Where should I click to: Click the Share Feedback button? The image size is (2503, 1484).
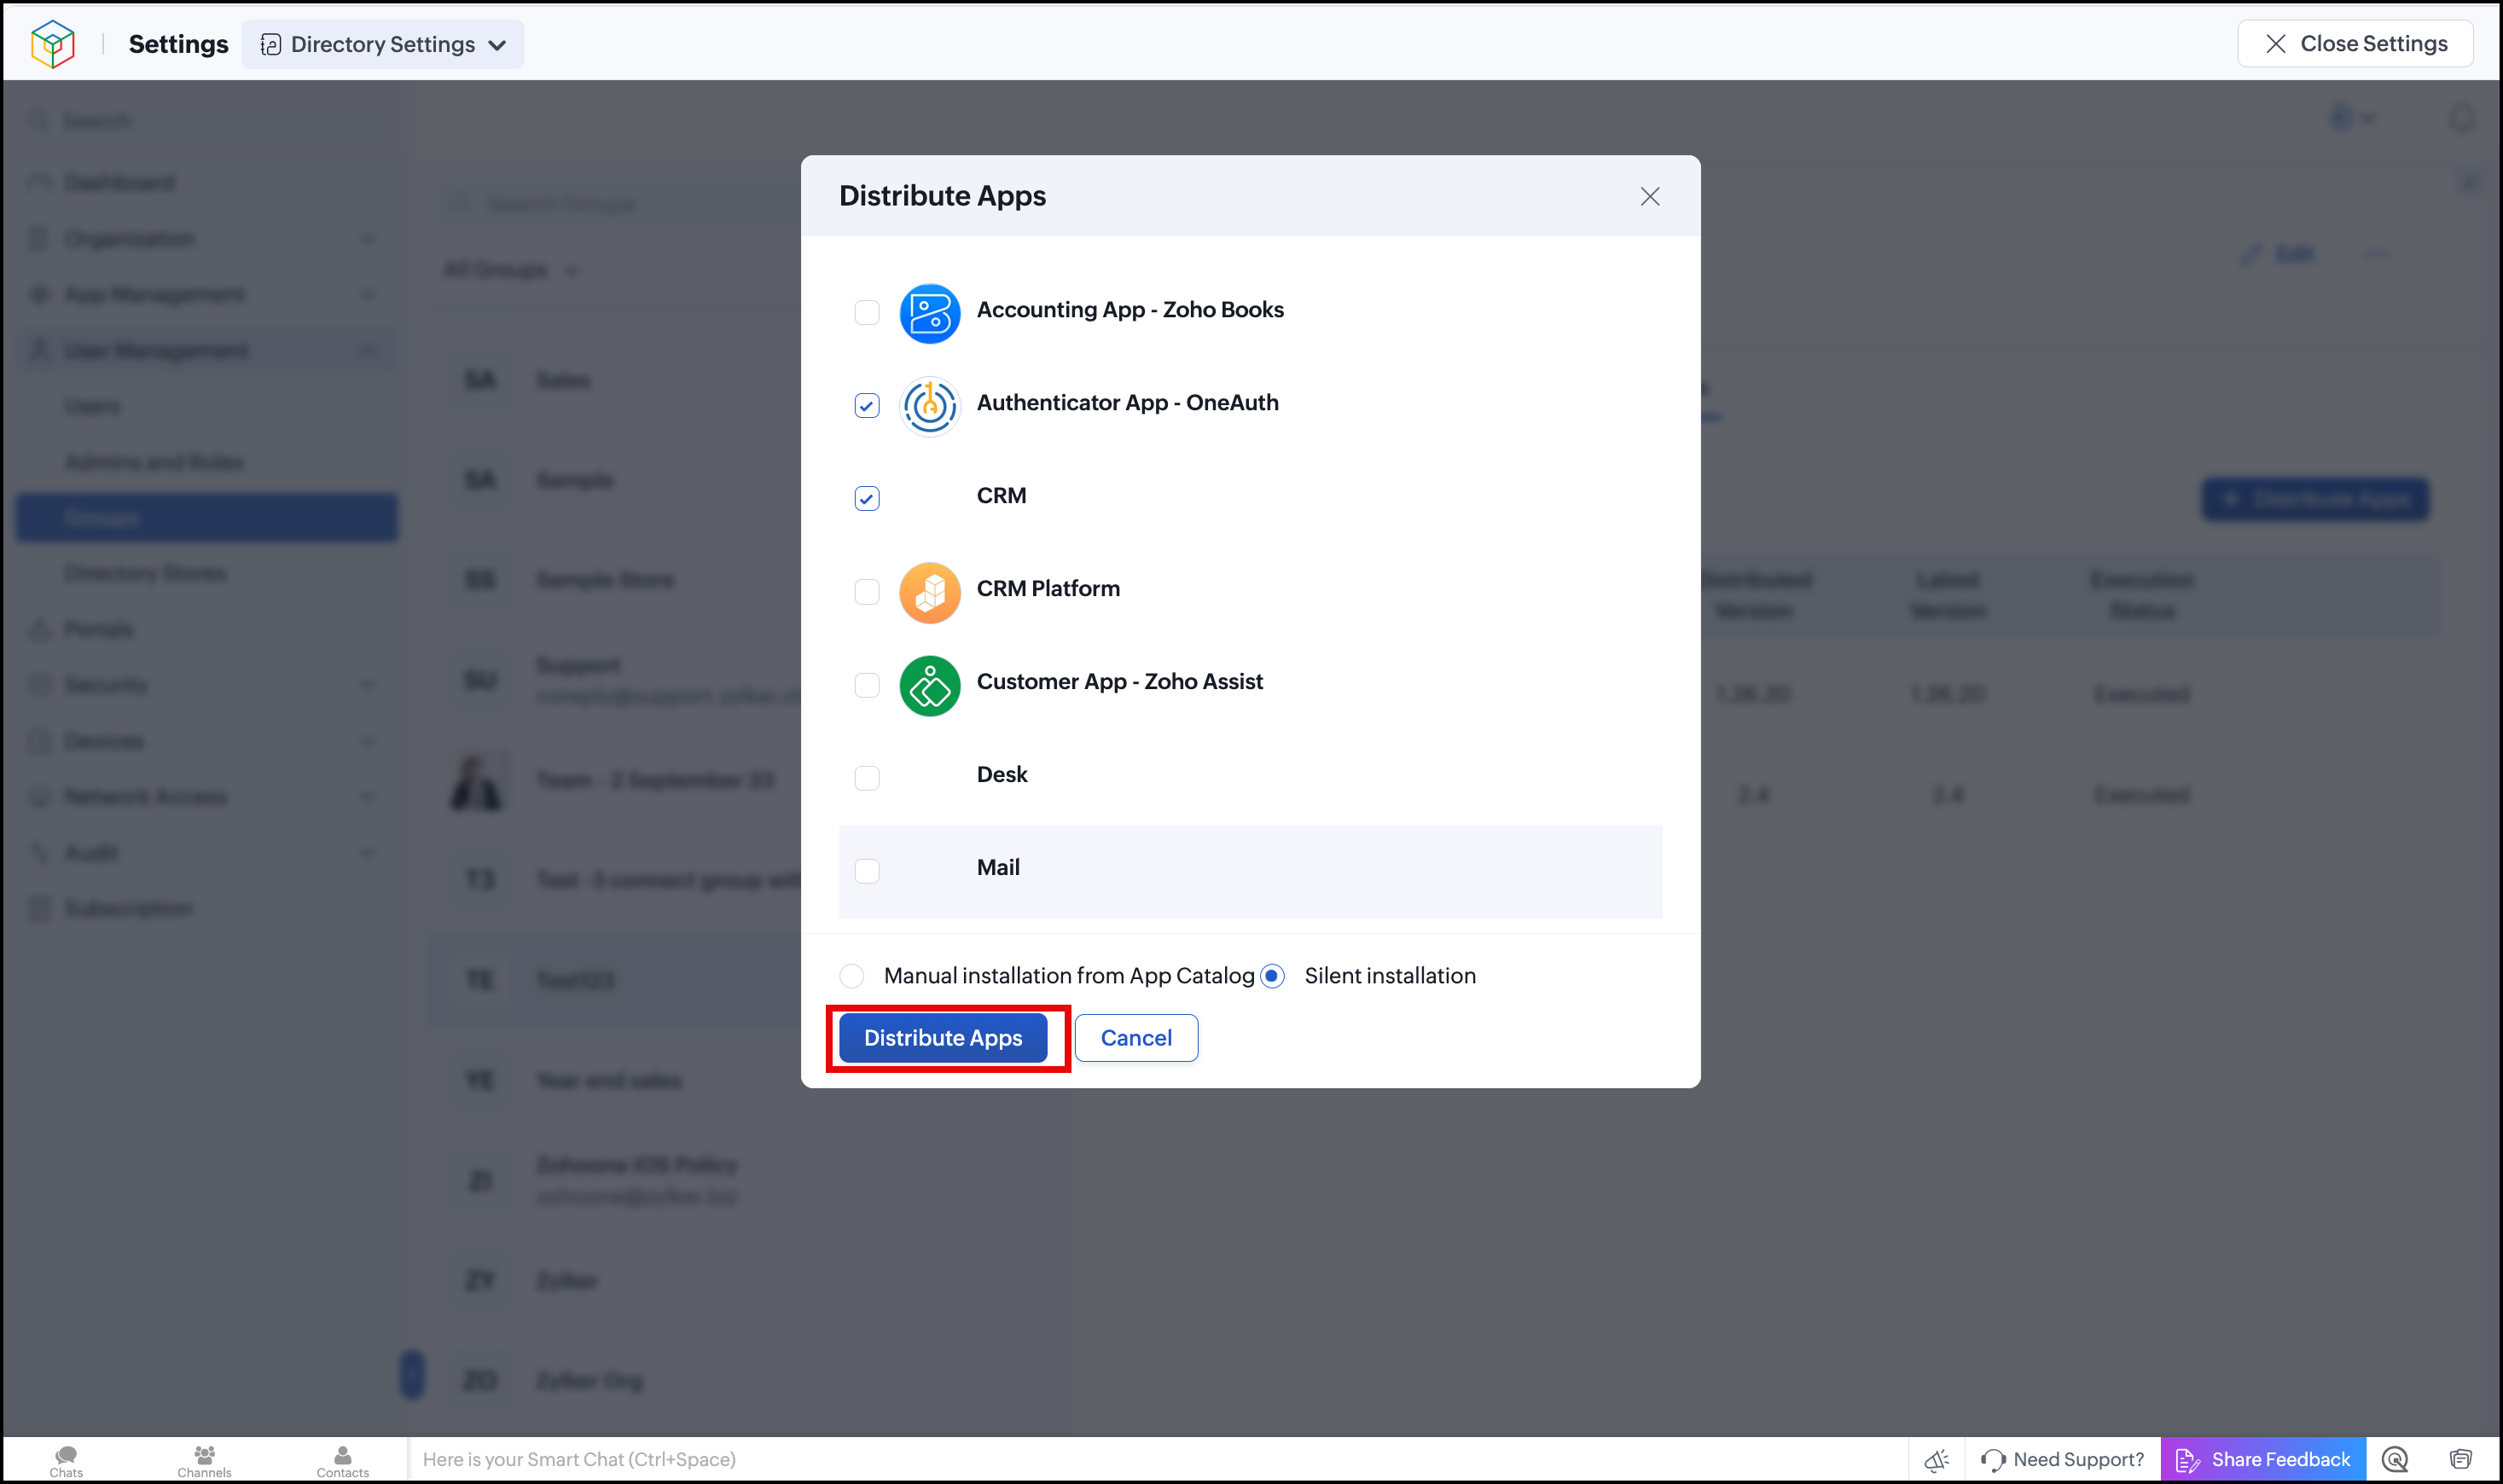(2264, 1460)
